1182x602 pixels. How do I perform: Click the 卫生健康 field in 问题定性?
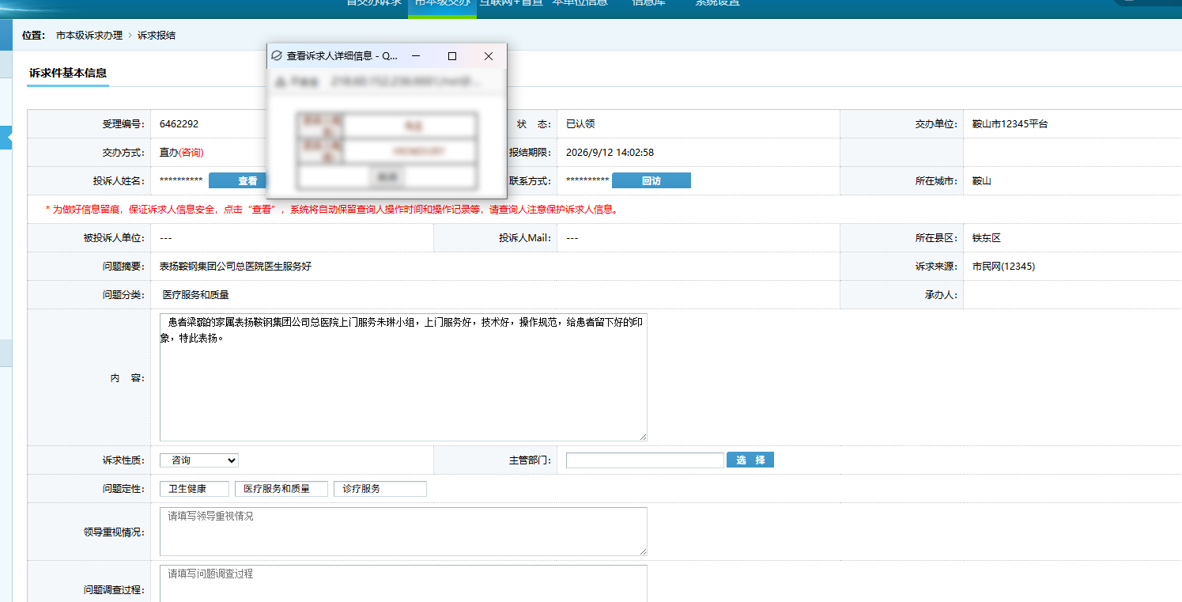[x=194, y=489]
